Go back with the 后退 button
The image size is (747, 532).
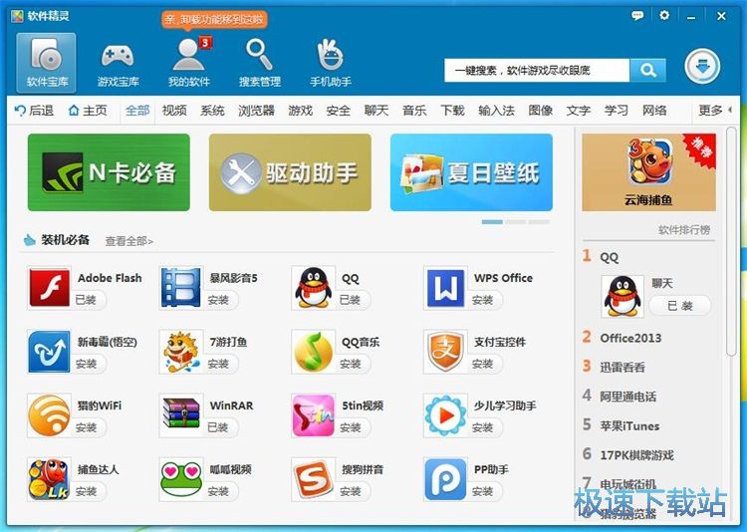point(34,111)
